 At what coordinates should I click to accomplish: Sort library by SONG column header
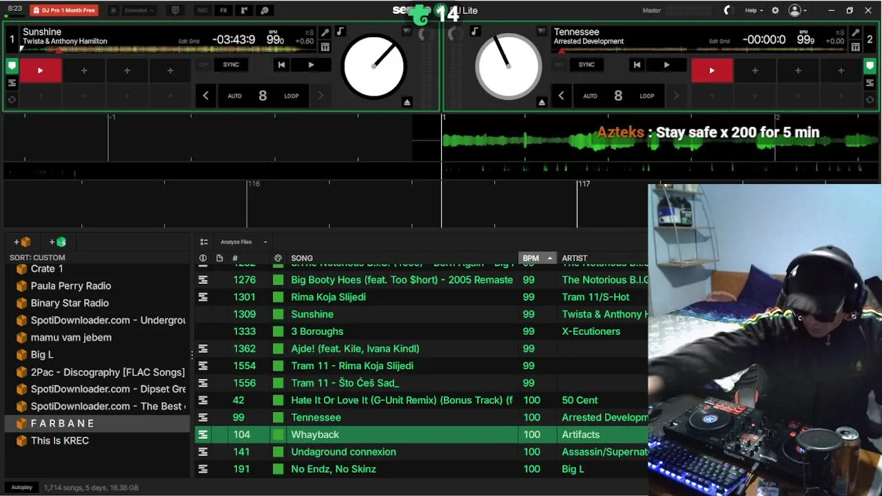(x=302, y=258)
